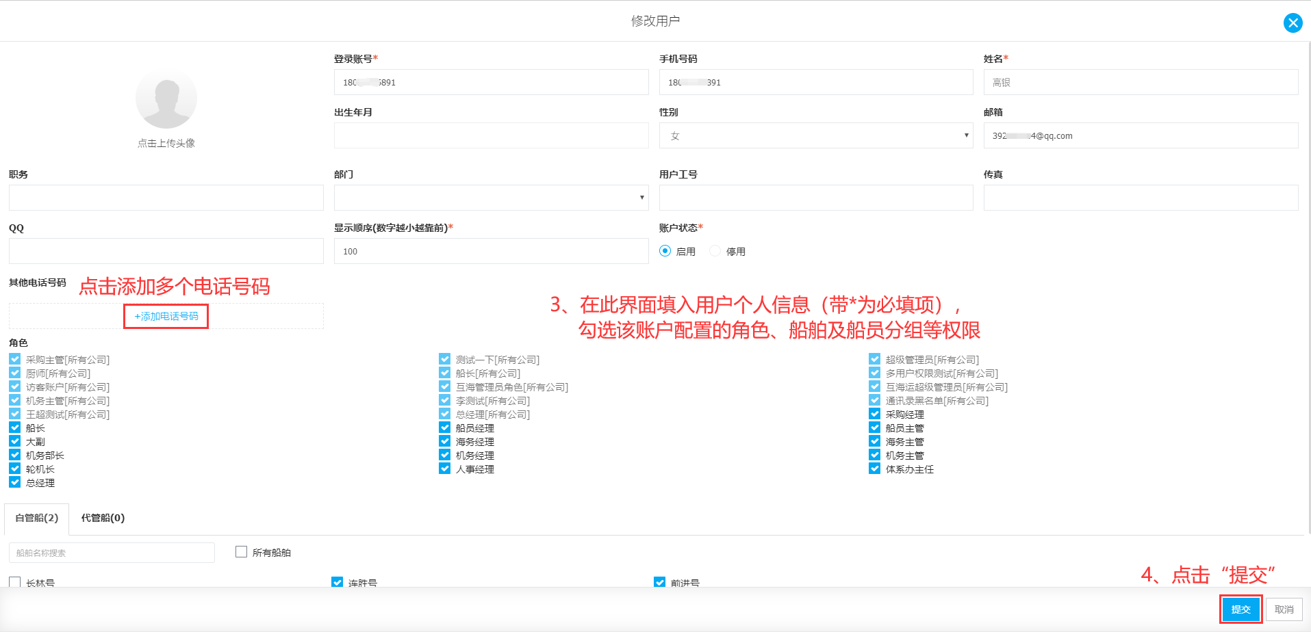Uncheck the 总经理 role checkbox
This screenshot has width=1311, height=632.
pos(15,482)
